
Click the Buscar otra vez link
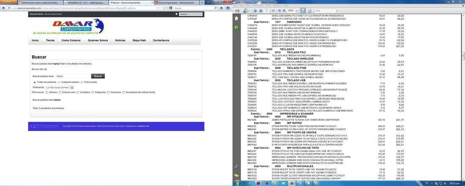click(39, 69)
